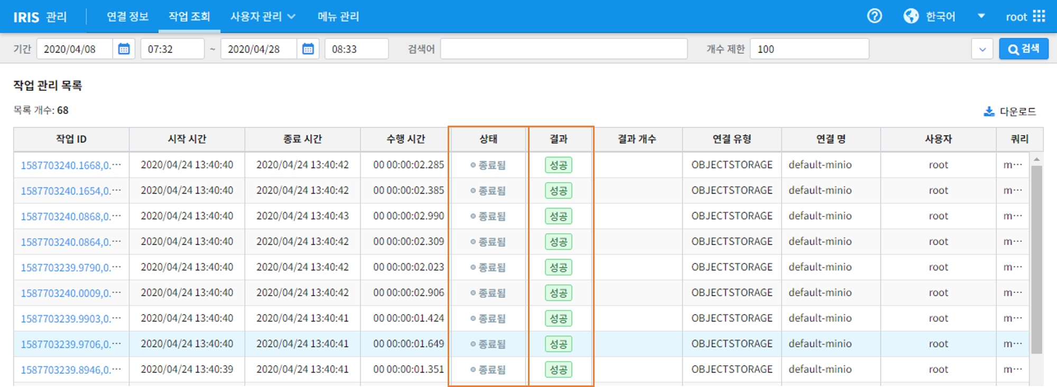Sort by the 시작 시간 column header

pyautogui.click(x=187, y=139)
